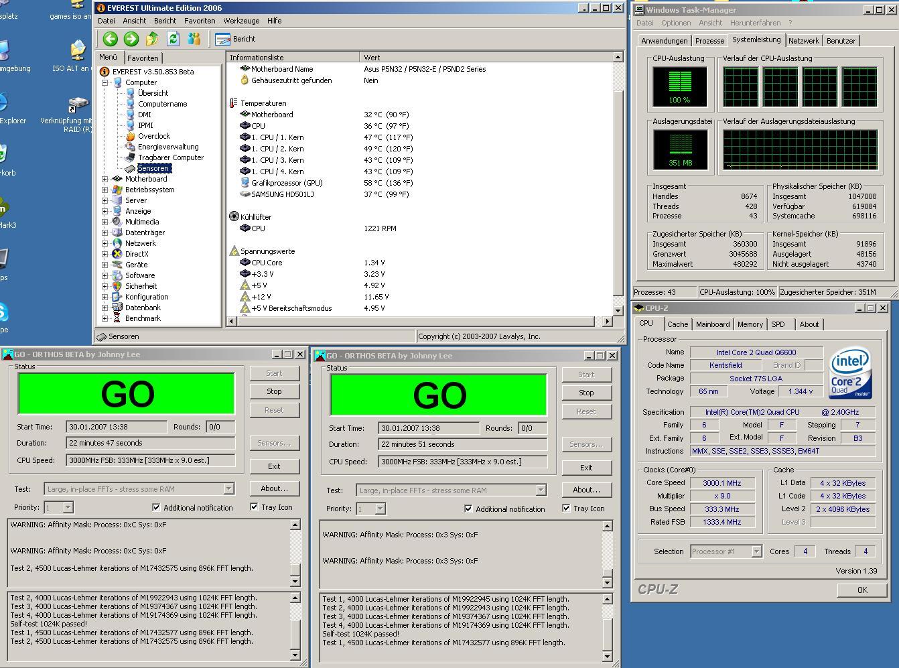Toggle Additional notification in left ORTHOS window
899x668 pixels.
coord(156,507)
